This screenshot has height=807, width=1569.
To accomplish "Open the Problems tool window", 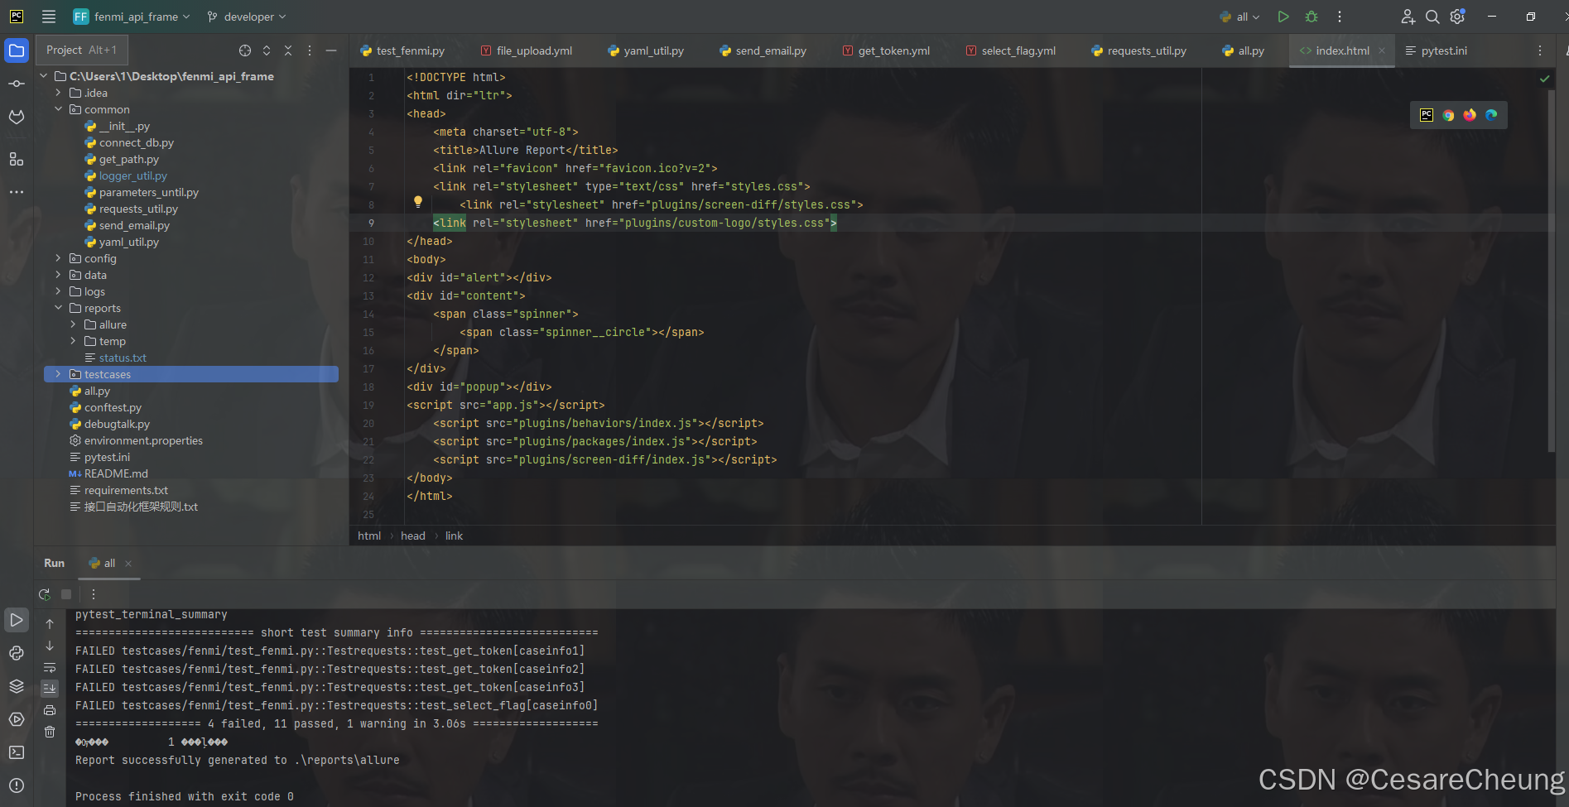I will 17,785.
